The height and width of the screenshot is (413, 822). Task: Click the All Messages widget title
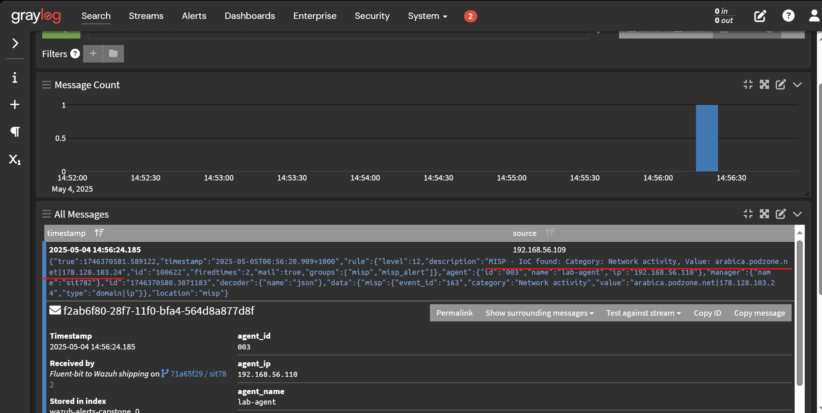pyautogui.click(x=81, y=214)
